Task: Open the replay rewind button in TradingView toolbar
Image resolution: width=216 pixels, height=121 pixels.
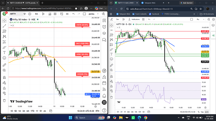Action: pyautogui.click(x=67, y=14)
